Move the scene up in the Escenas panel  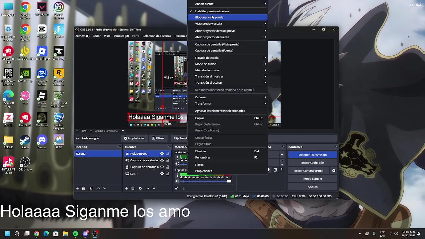click(x=98, y=188)
